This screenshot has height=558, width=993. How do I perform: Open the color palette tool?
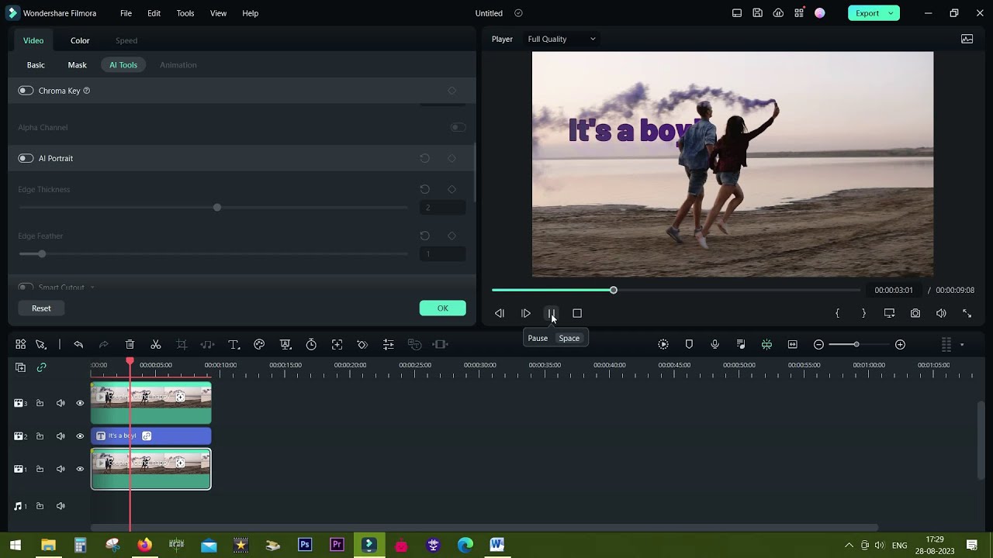259,344
